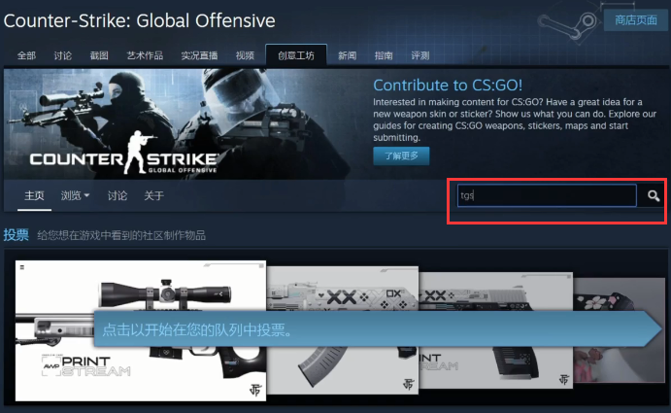Click the 了解更多 learn more button
Screen dimensions: 671x413
pyautogui.click(x=401, y=155)
